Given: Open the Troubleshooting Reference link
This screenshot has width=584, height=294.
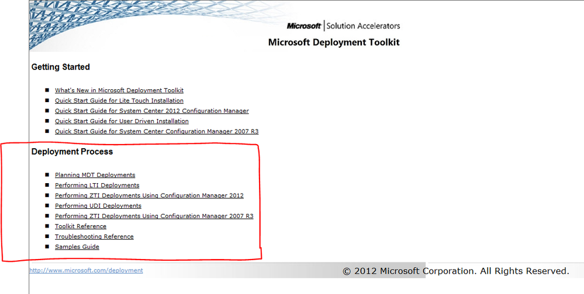Looking at the screenshot, I should coord(94,237).
